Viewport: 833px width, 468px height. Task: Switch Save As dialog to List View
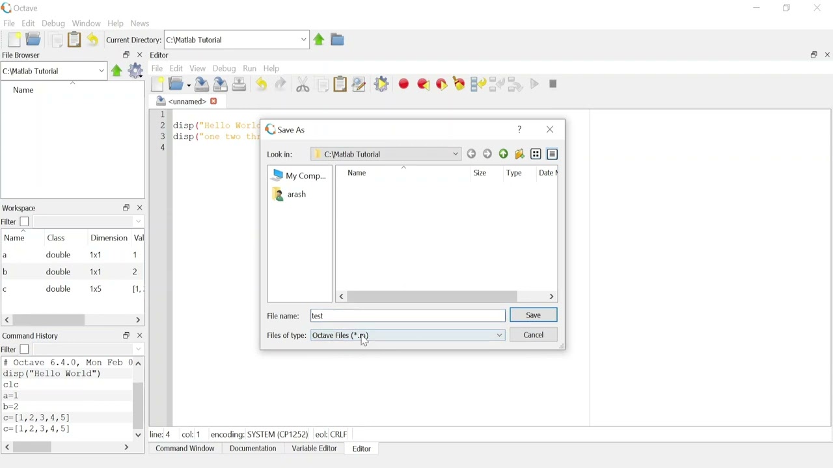click(536, 154)
